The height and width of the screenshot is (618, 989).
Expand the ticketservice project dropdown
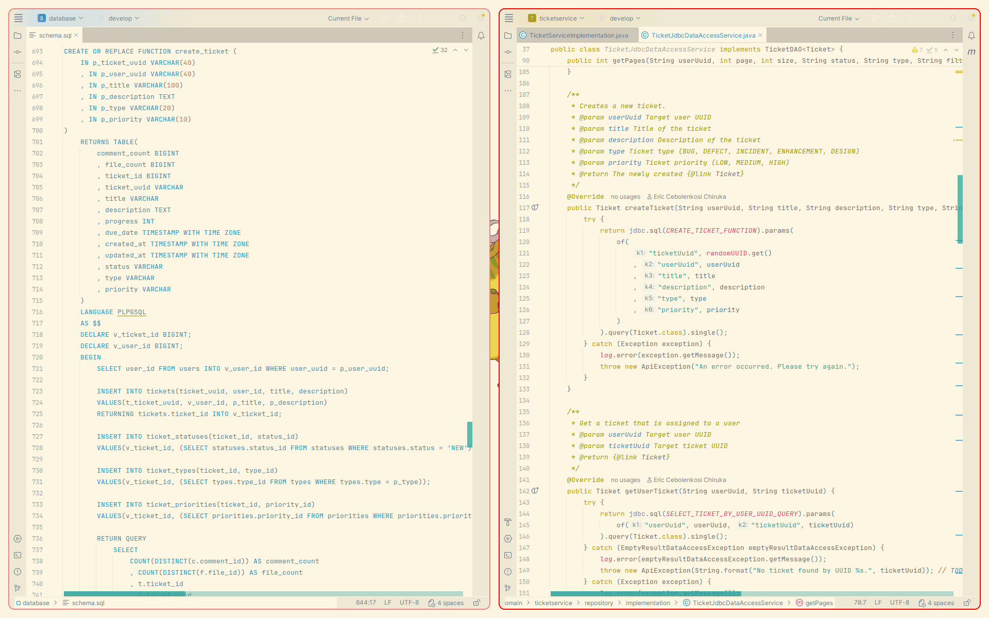(557, 18)
